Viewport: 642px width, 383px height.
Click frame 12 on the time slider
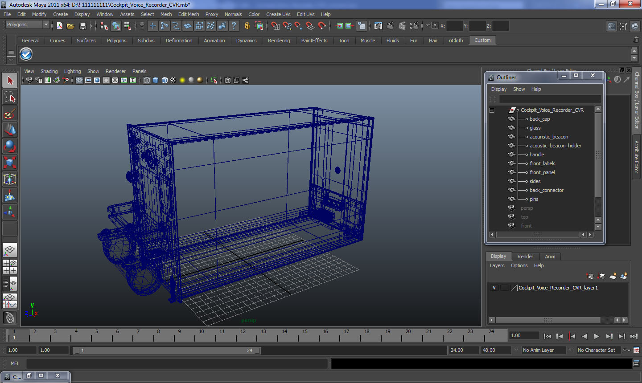pyautogui.click(x=243, y=335)
